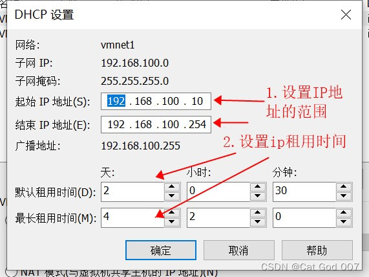Viewport: 369px width, 277px height.
Task: Click broadcast address 192.168.100.255
Action: [140, 146]
